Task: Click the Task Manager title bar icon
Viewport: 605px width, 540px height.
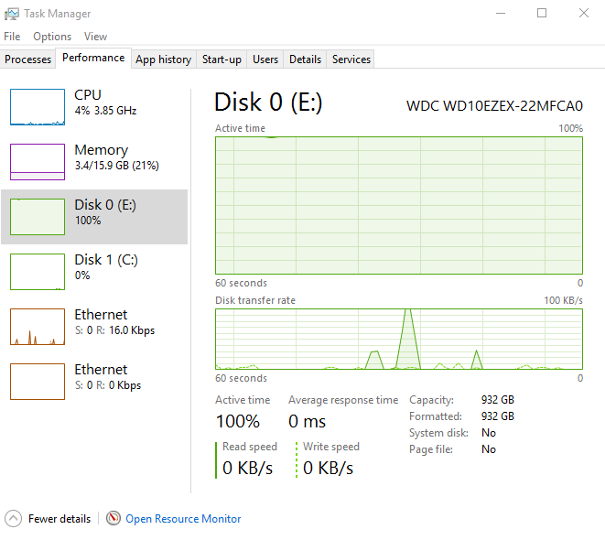Action: 12,14
